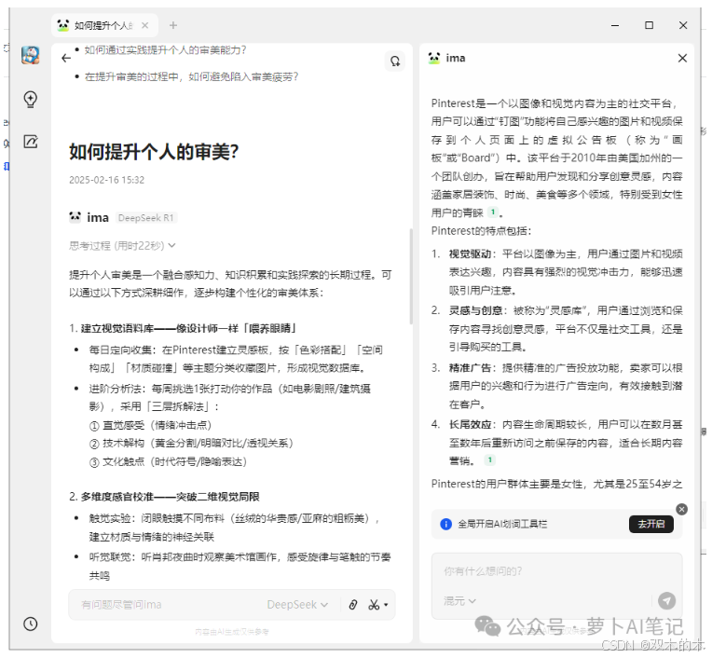712x658 pixels.
Task: Click question 如何避免陷入审美疲劳
Action: [191, 76]
